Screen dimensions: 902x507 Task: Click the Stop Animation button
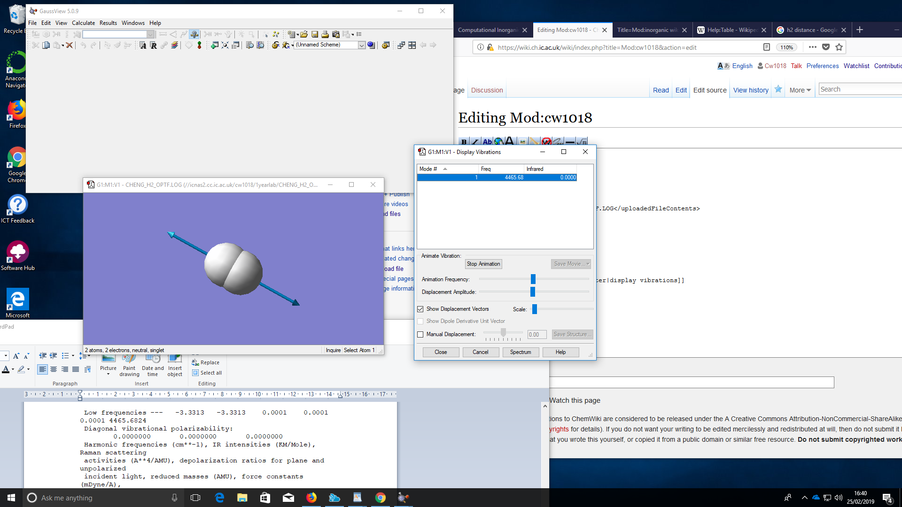[x=483, y=264]
